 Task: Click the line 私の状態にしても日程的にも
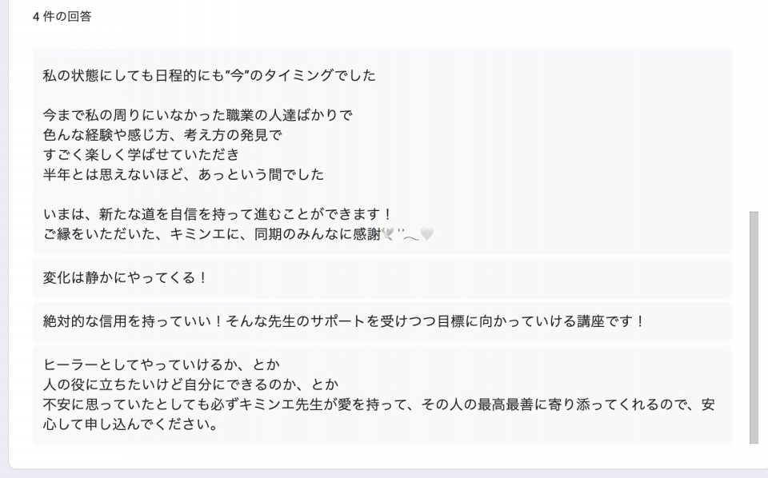point(210,75)
